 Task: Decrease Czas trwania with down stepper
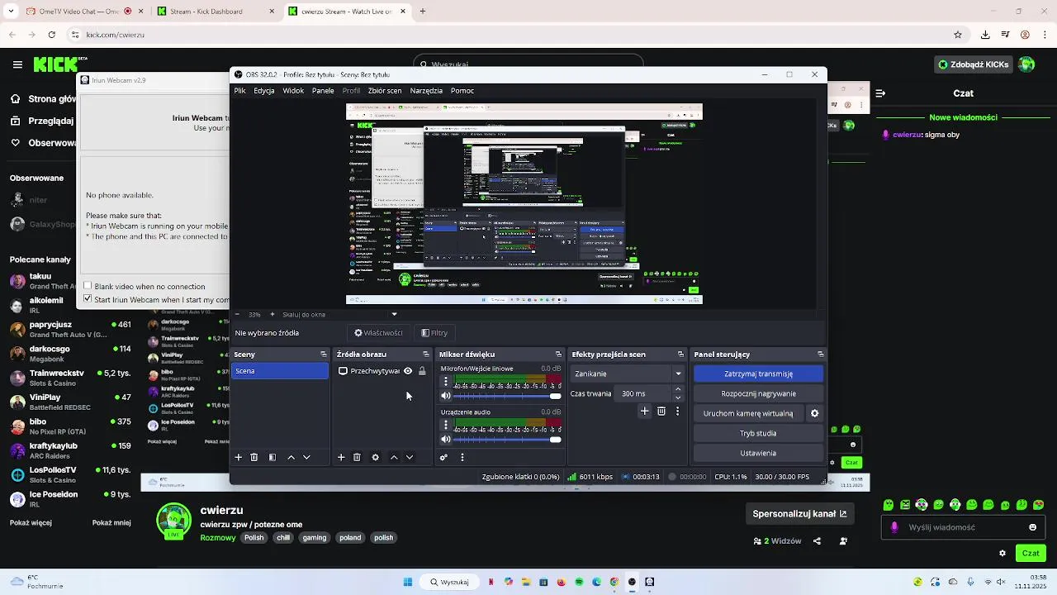pos(678,397)
